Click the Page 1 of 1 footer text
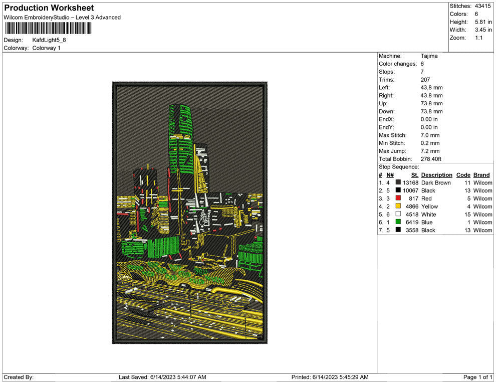Image resolution: width=496 pixels, height=382 pixels. (x=478, y=377)
